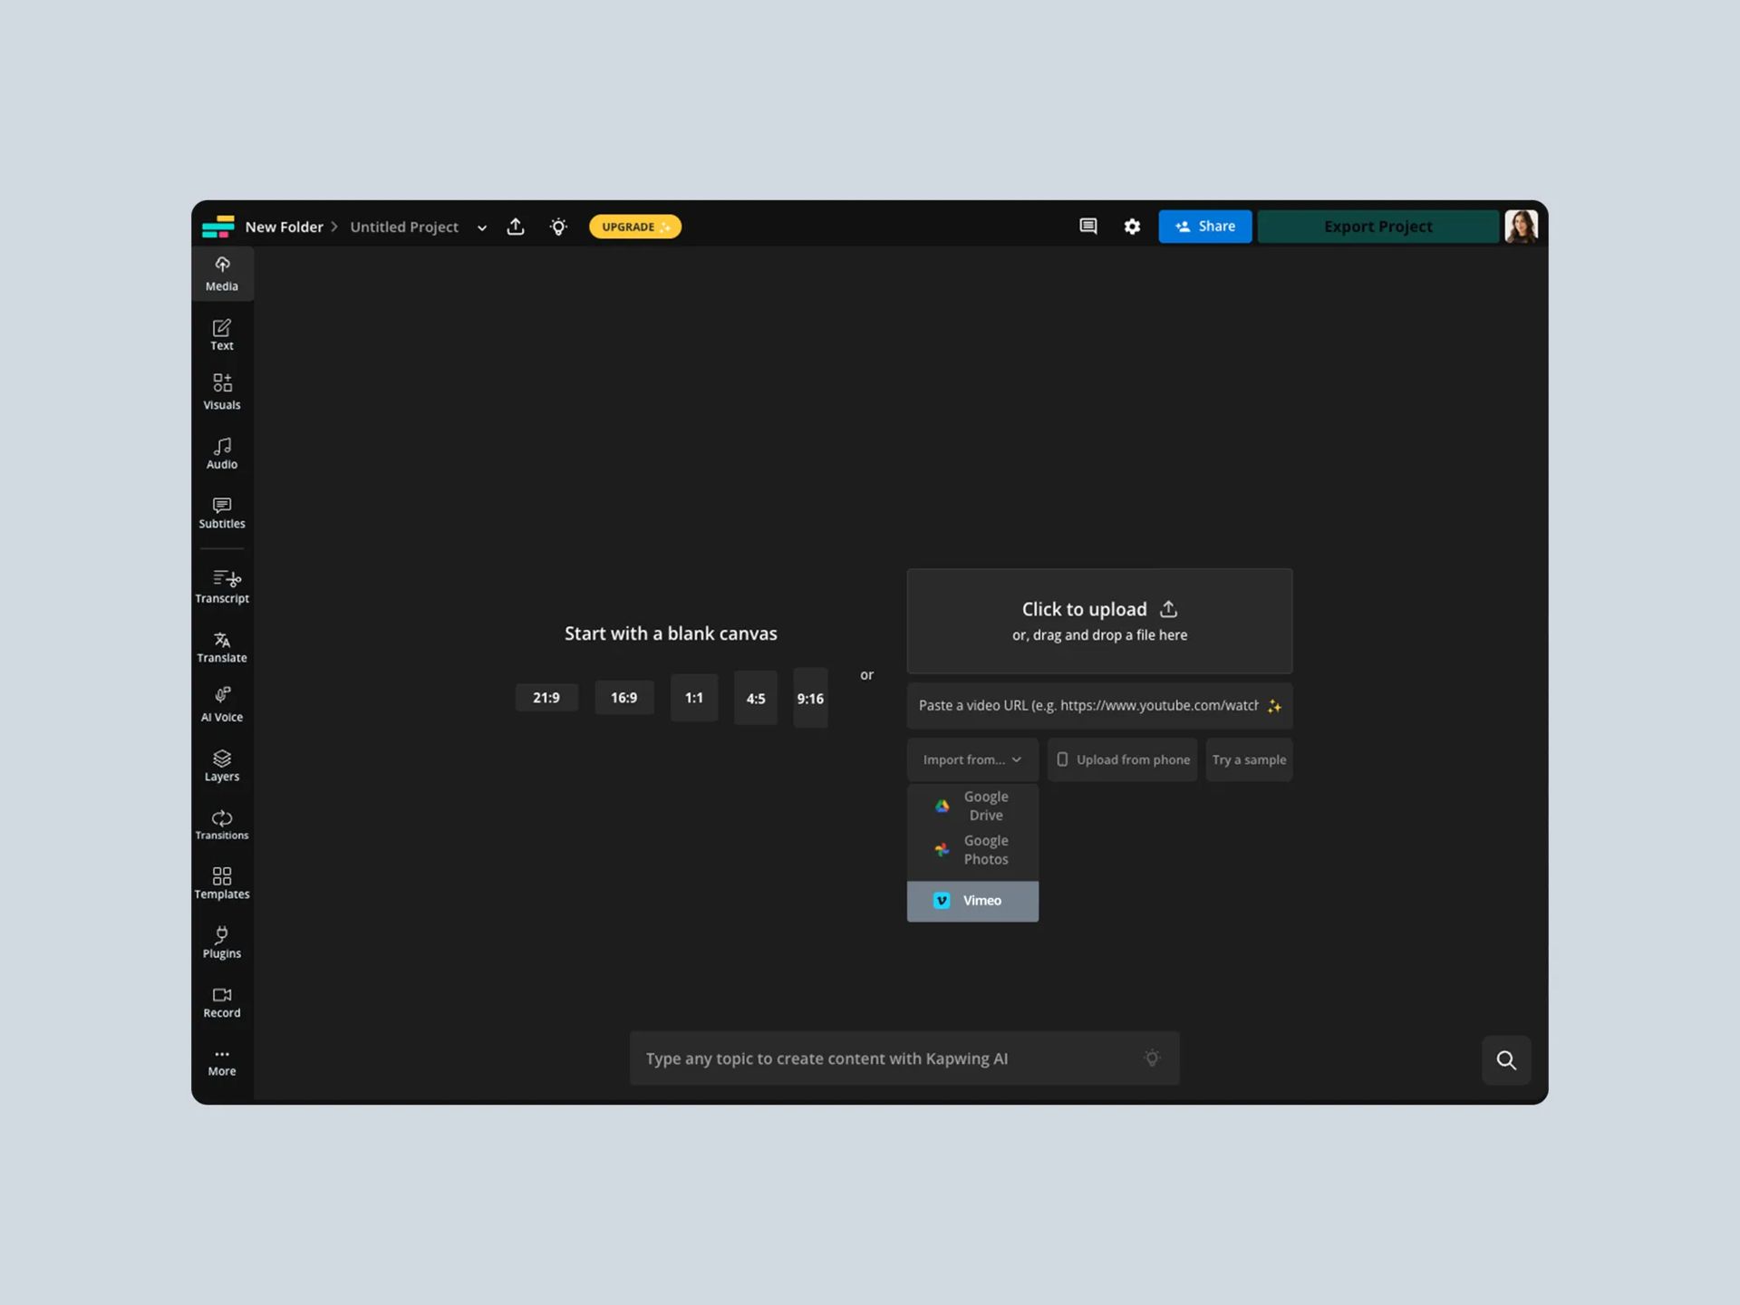Open the AI Voice tool
This screenshot has width=1740, height=1305.
[222, 704]
